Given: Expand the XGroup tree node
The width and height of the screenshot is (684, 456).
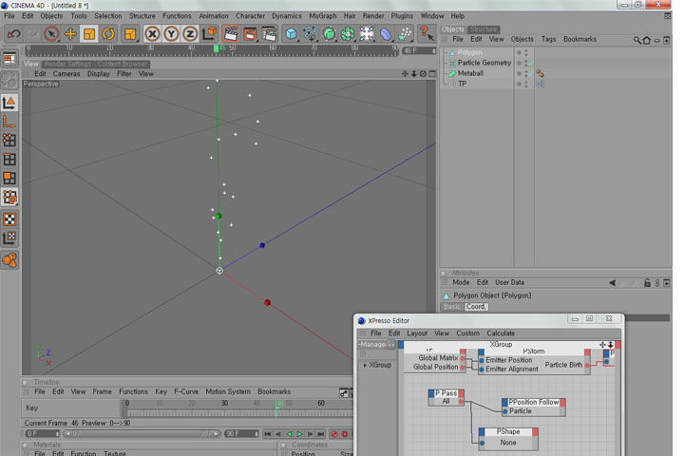Looking at the screenshot, I should (365, 365).
